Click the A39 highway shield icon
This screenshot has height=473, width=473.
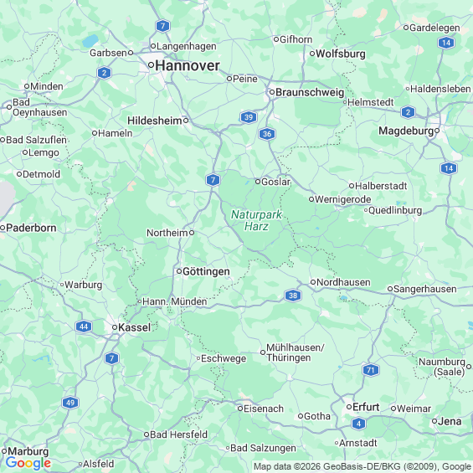[x=249, y=117]
